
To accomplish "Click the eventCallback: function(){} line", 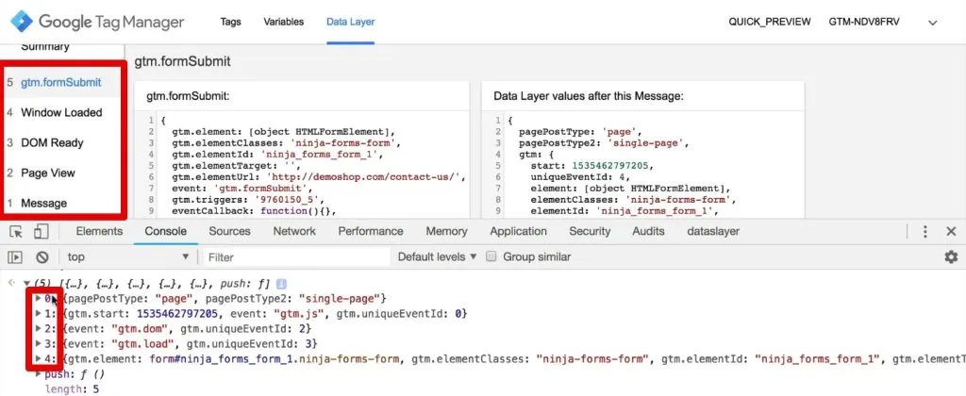I will pos(253,210).
